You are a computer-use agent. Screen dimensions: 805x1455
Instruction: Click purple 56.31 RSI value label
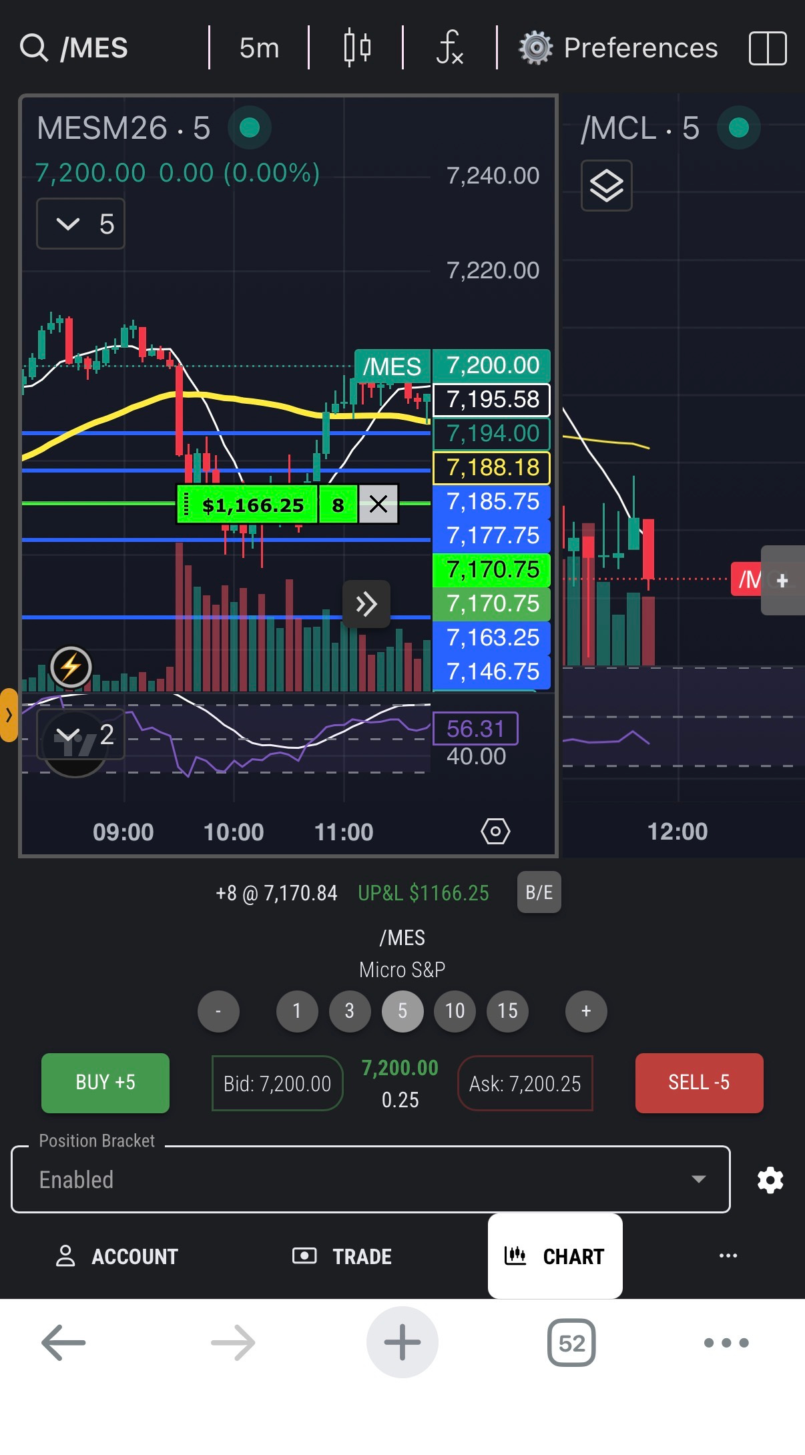[476, 729]
